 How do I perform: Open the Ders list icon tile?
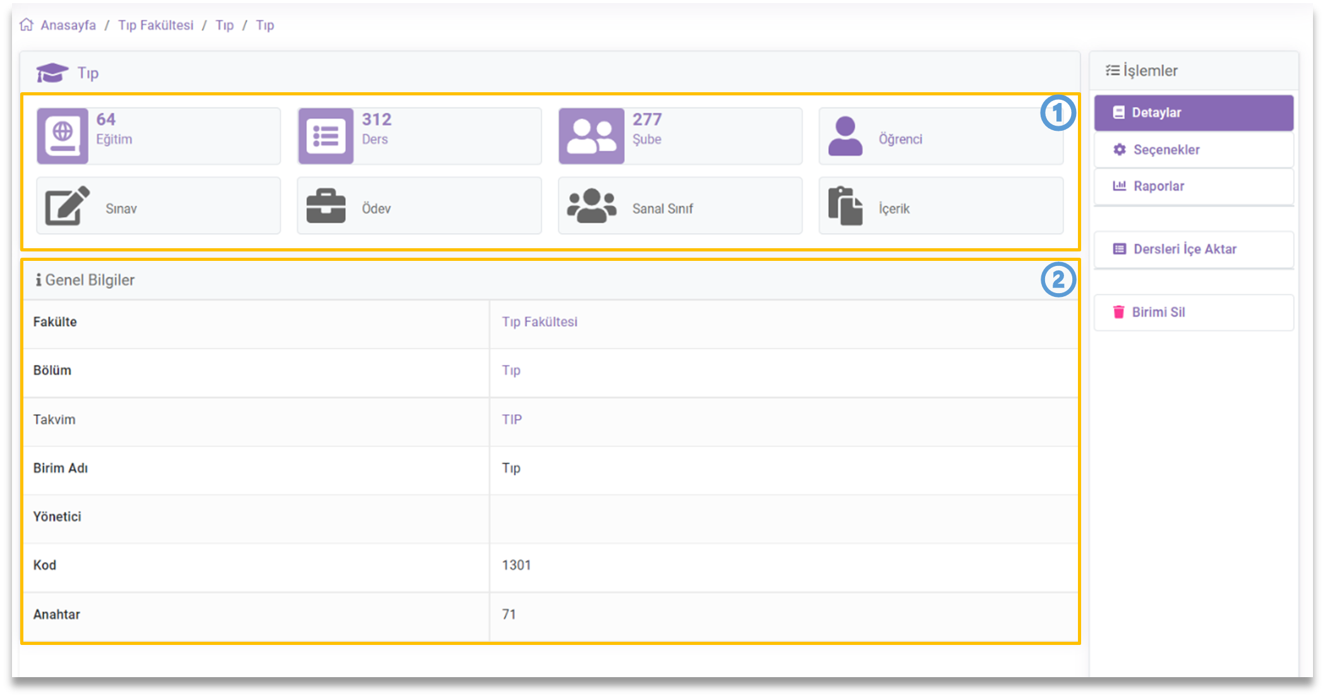[326, 136]
